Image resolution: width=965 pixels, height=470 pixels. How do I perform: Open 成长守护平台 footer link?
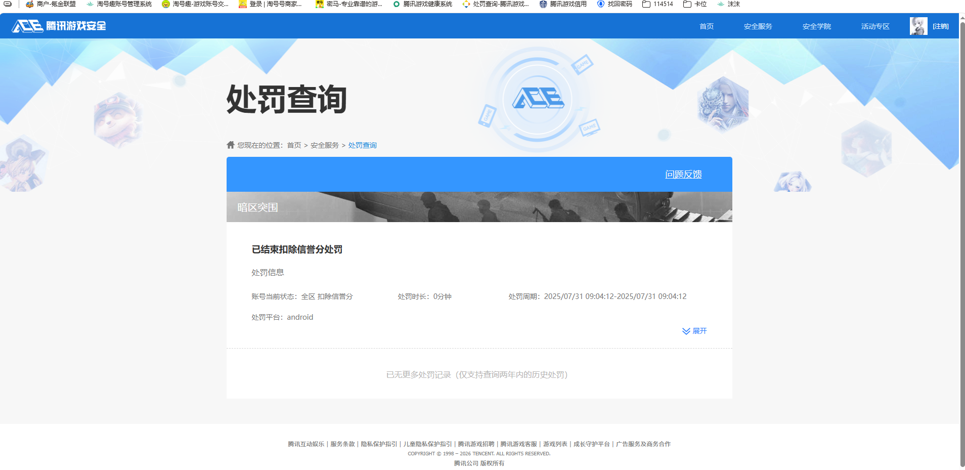591,444
